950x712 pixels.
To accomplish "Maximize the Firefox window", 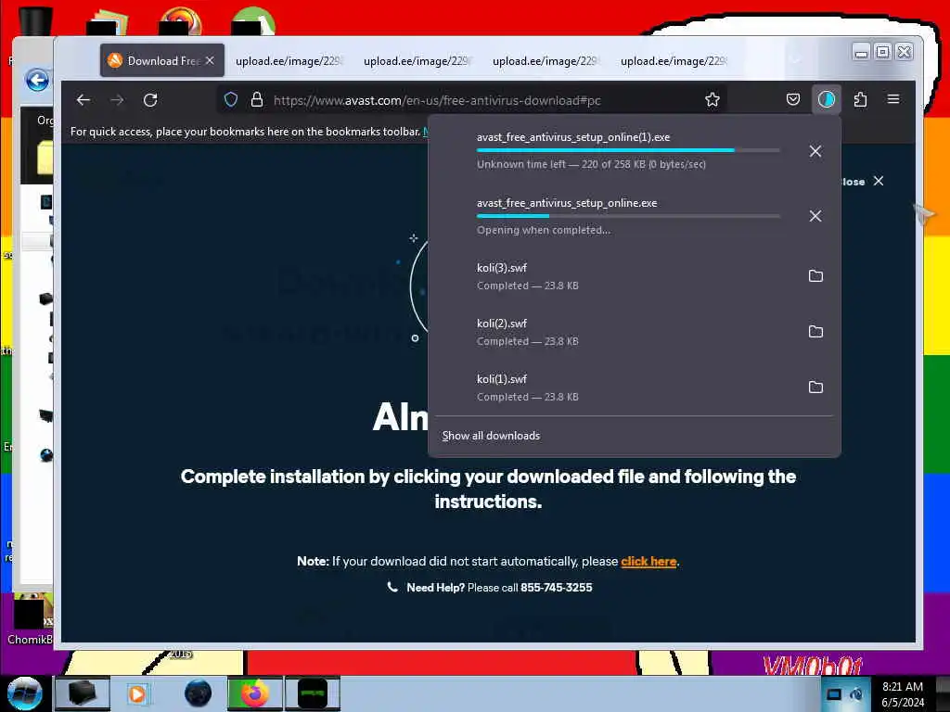I will (883, 52).
